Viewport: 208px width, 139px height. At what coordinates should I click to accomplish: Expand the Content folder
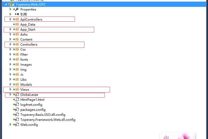tap(10, 39)
